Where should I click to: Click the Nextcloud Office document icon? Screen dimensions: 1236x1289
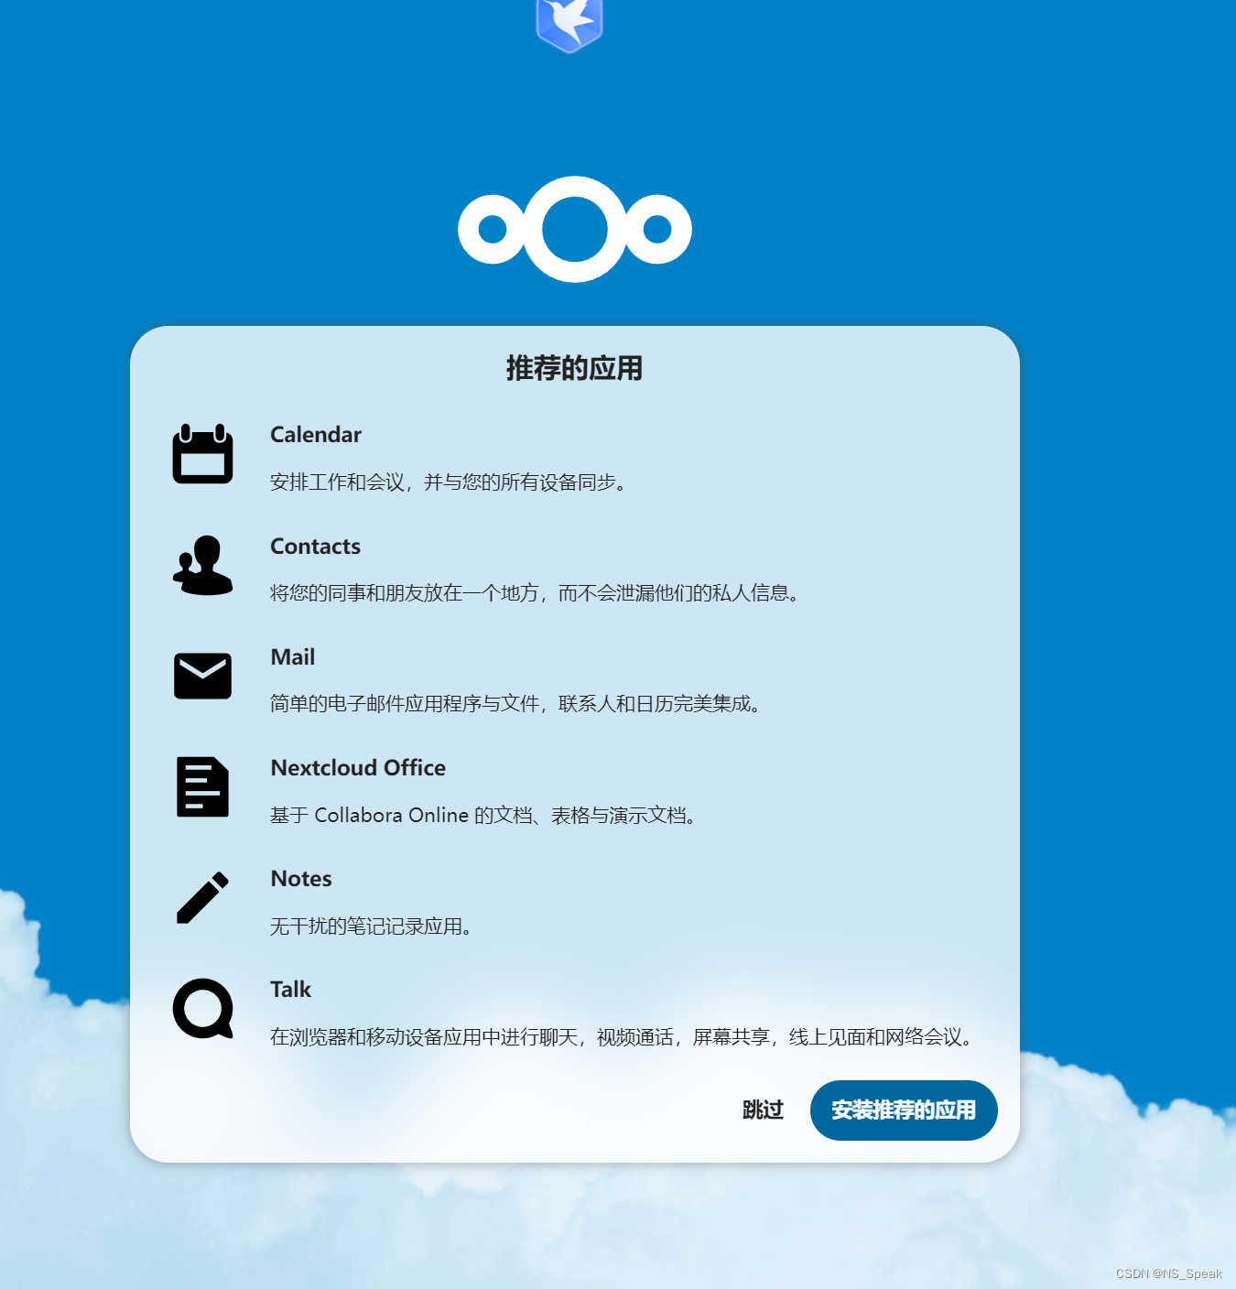[202, 787]
